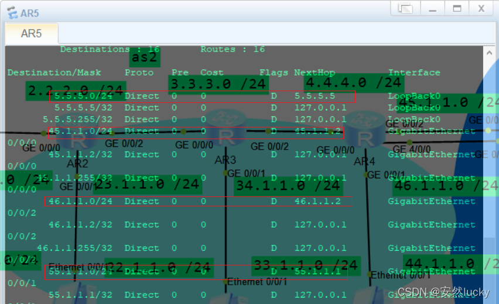The image size is (499, 304).
Task: Click the 'AR3' device name label
Action: pyautogui.click(x=225, y=160)
